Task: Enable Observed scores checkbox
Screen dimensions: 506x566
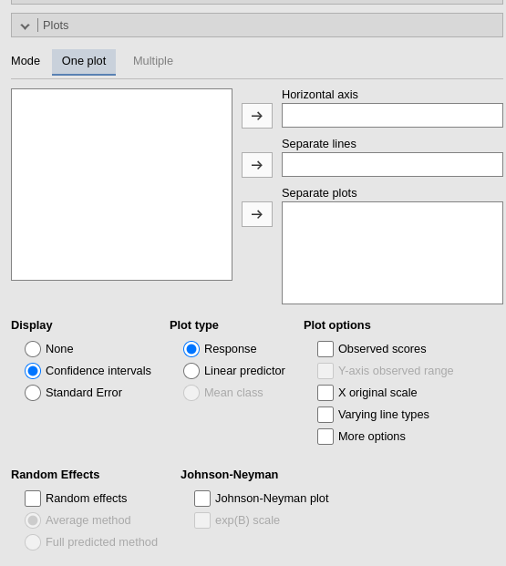Action: pyautogui.click(x=325, y=349)
